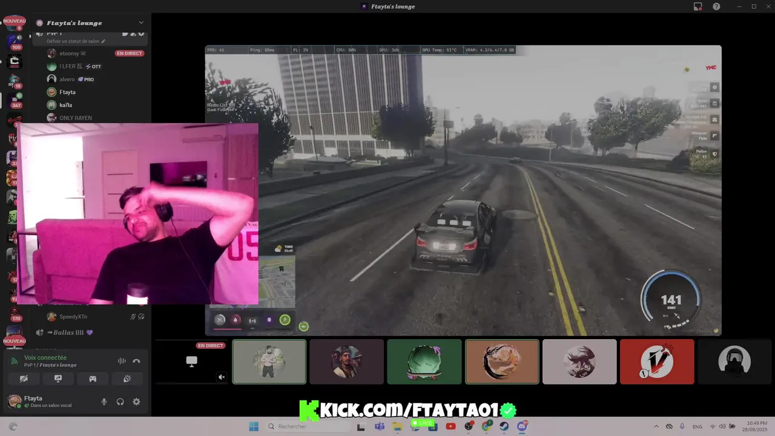
Task: Open Discord user settings gear
Action: pos(136,401)
